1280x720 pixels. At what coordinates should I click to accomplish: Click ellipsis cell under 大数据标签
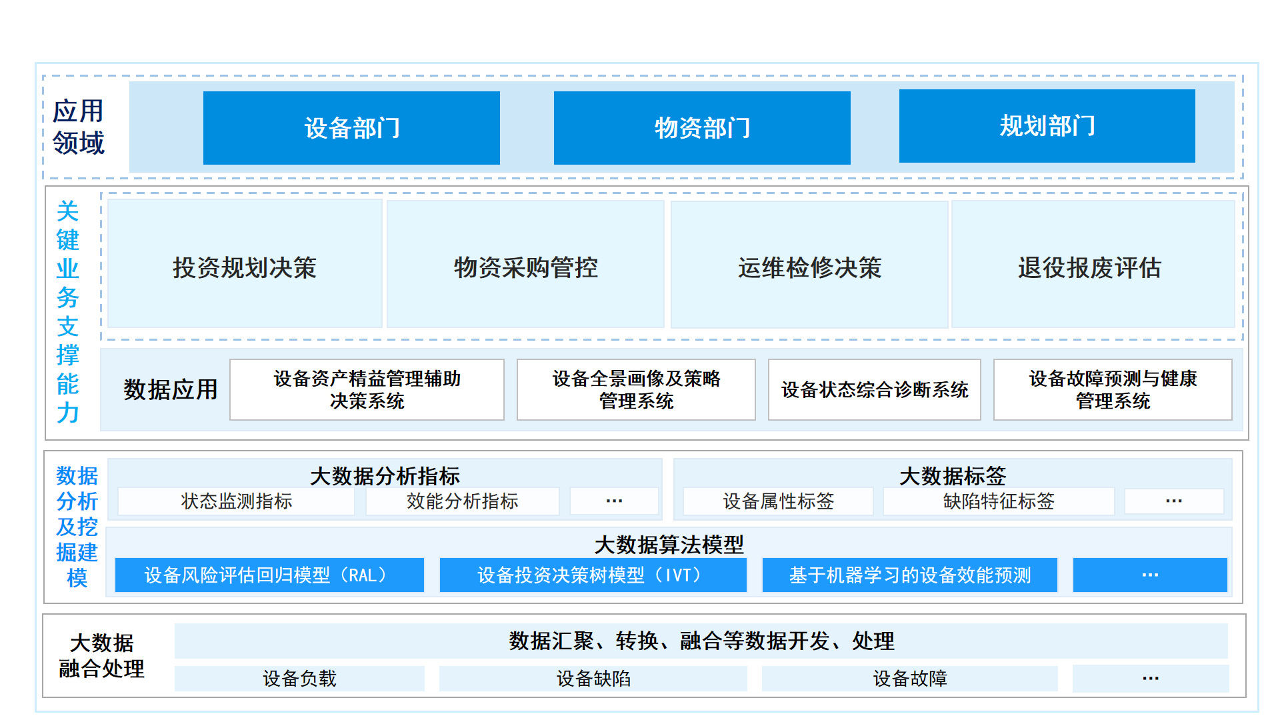pos(1174,501)
